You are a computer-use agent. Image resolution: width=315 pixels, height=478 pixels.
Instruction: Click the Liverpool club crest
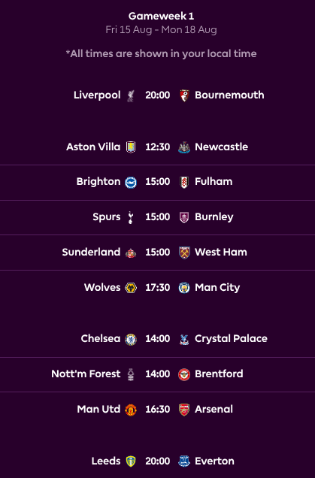tap(131, 95)
